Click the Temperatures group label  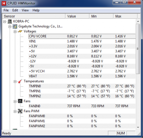(x=34, y=81)
